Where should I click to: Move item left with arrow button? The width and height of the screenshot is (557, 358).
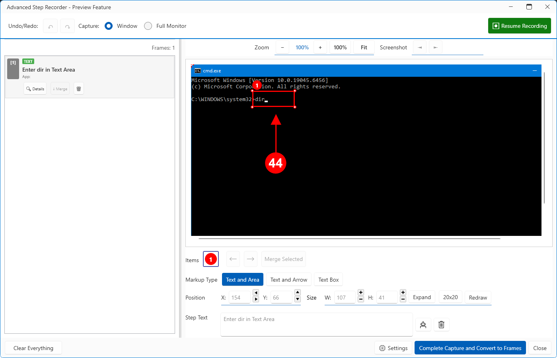coord(233,259)
